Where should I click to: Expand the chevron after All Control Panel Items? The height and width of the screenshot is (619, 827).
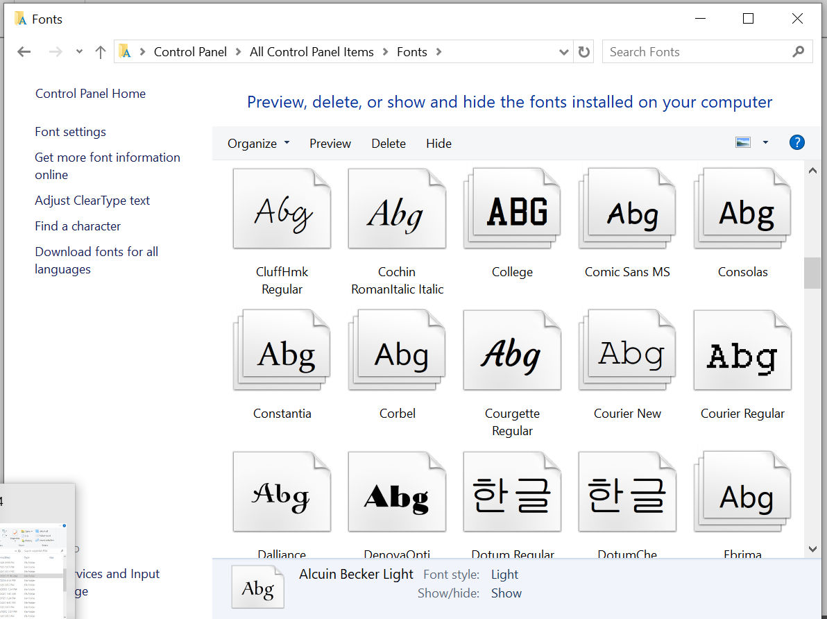pyautogui.click(x=386, y=52)
